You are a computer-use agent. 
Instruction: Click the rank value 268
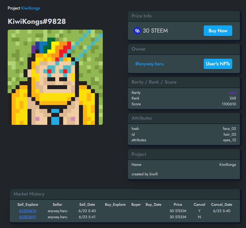click(x=233, y=98)
